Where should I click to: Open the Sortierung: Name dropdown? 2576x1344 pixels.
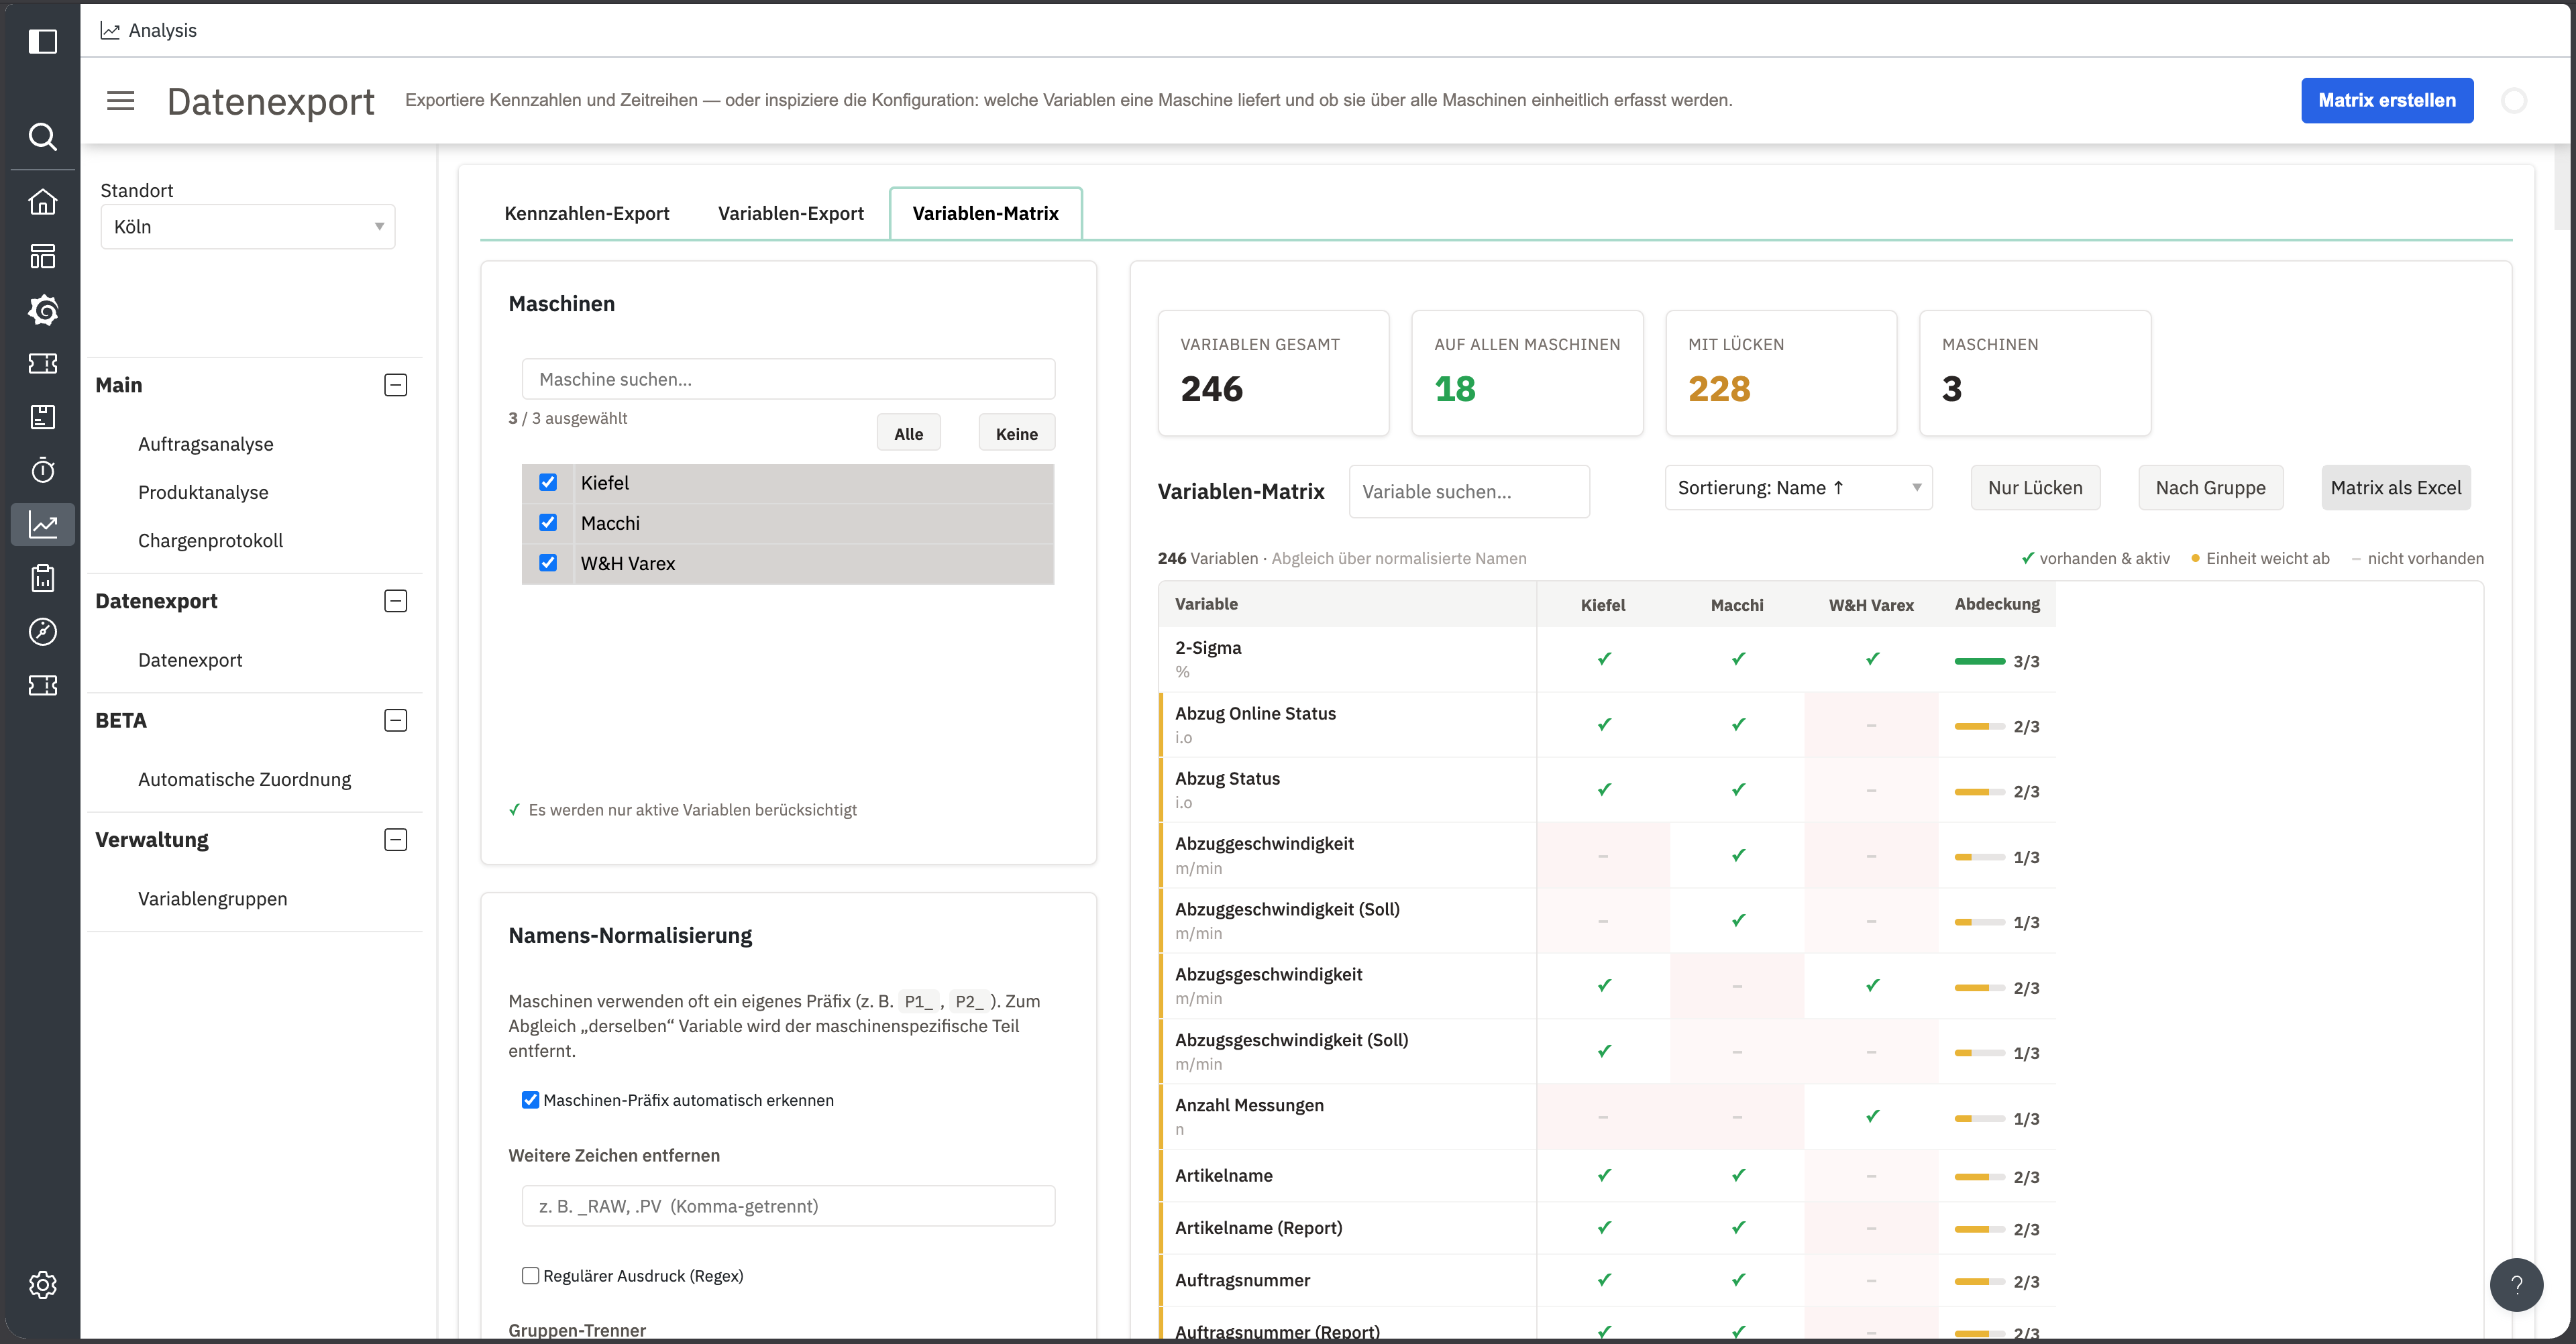(x=1798, y=488)
